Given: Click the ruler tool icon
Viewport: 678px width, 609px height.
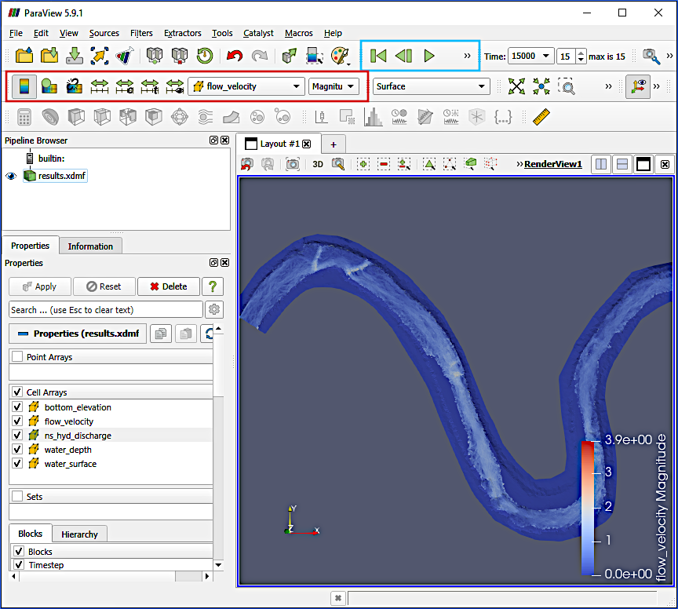Looking at the screenshot, I should click(541, 117).
